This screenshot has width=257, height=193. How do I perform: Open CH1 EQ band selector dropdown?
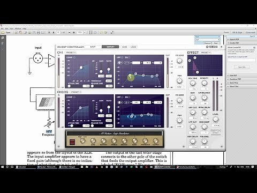click(x=120, y=63)
